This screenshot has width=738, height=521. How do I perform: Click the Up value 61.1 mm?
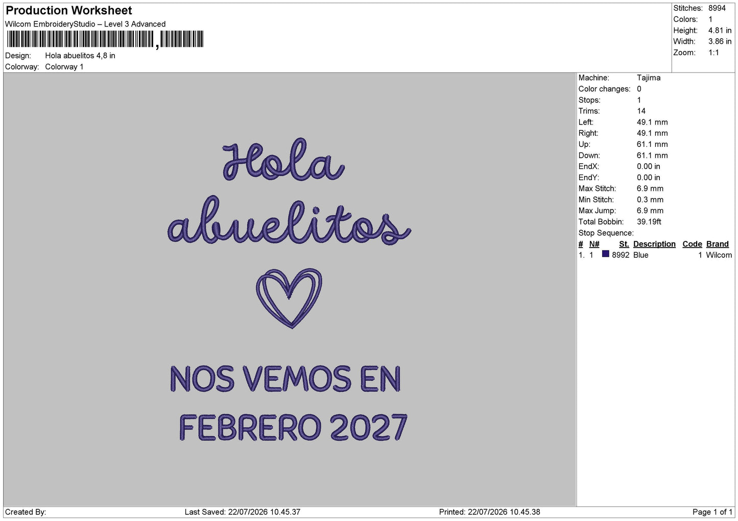tap(652, 144)
